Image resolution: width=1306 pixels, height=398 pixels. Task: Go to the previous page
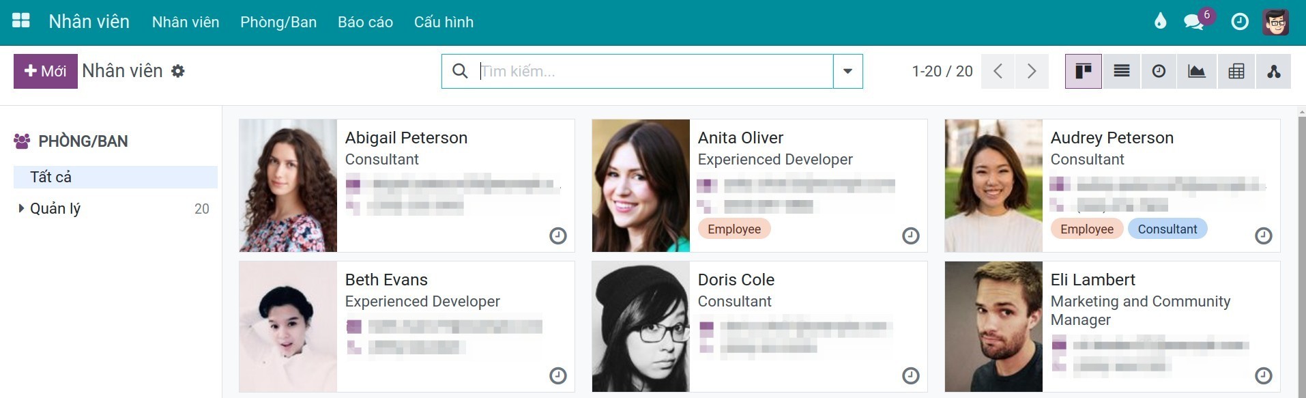coord(998,71)
